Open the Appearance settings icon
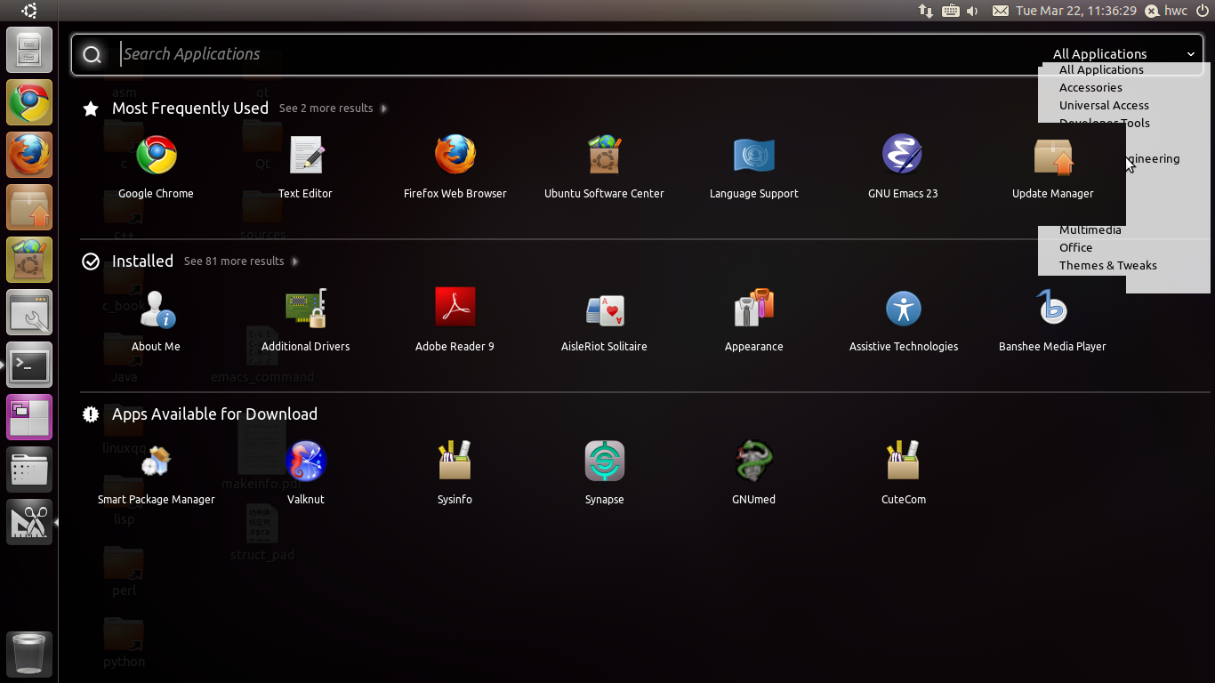Screen dimensions: 1215x683 point(753,309)
